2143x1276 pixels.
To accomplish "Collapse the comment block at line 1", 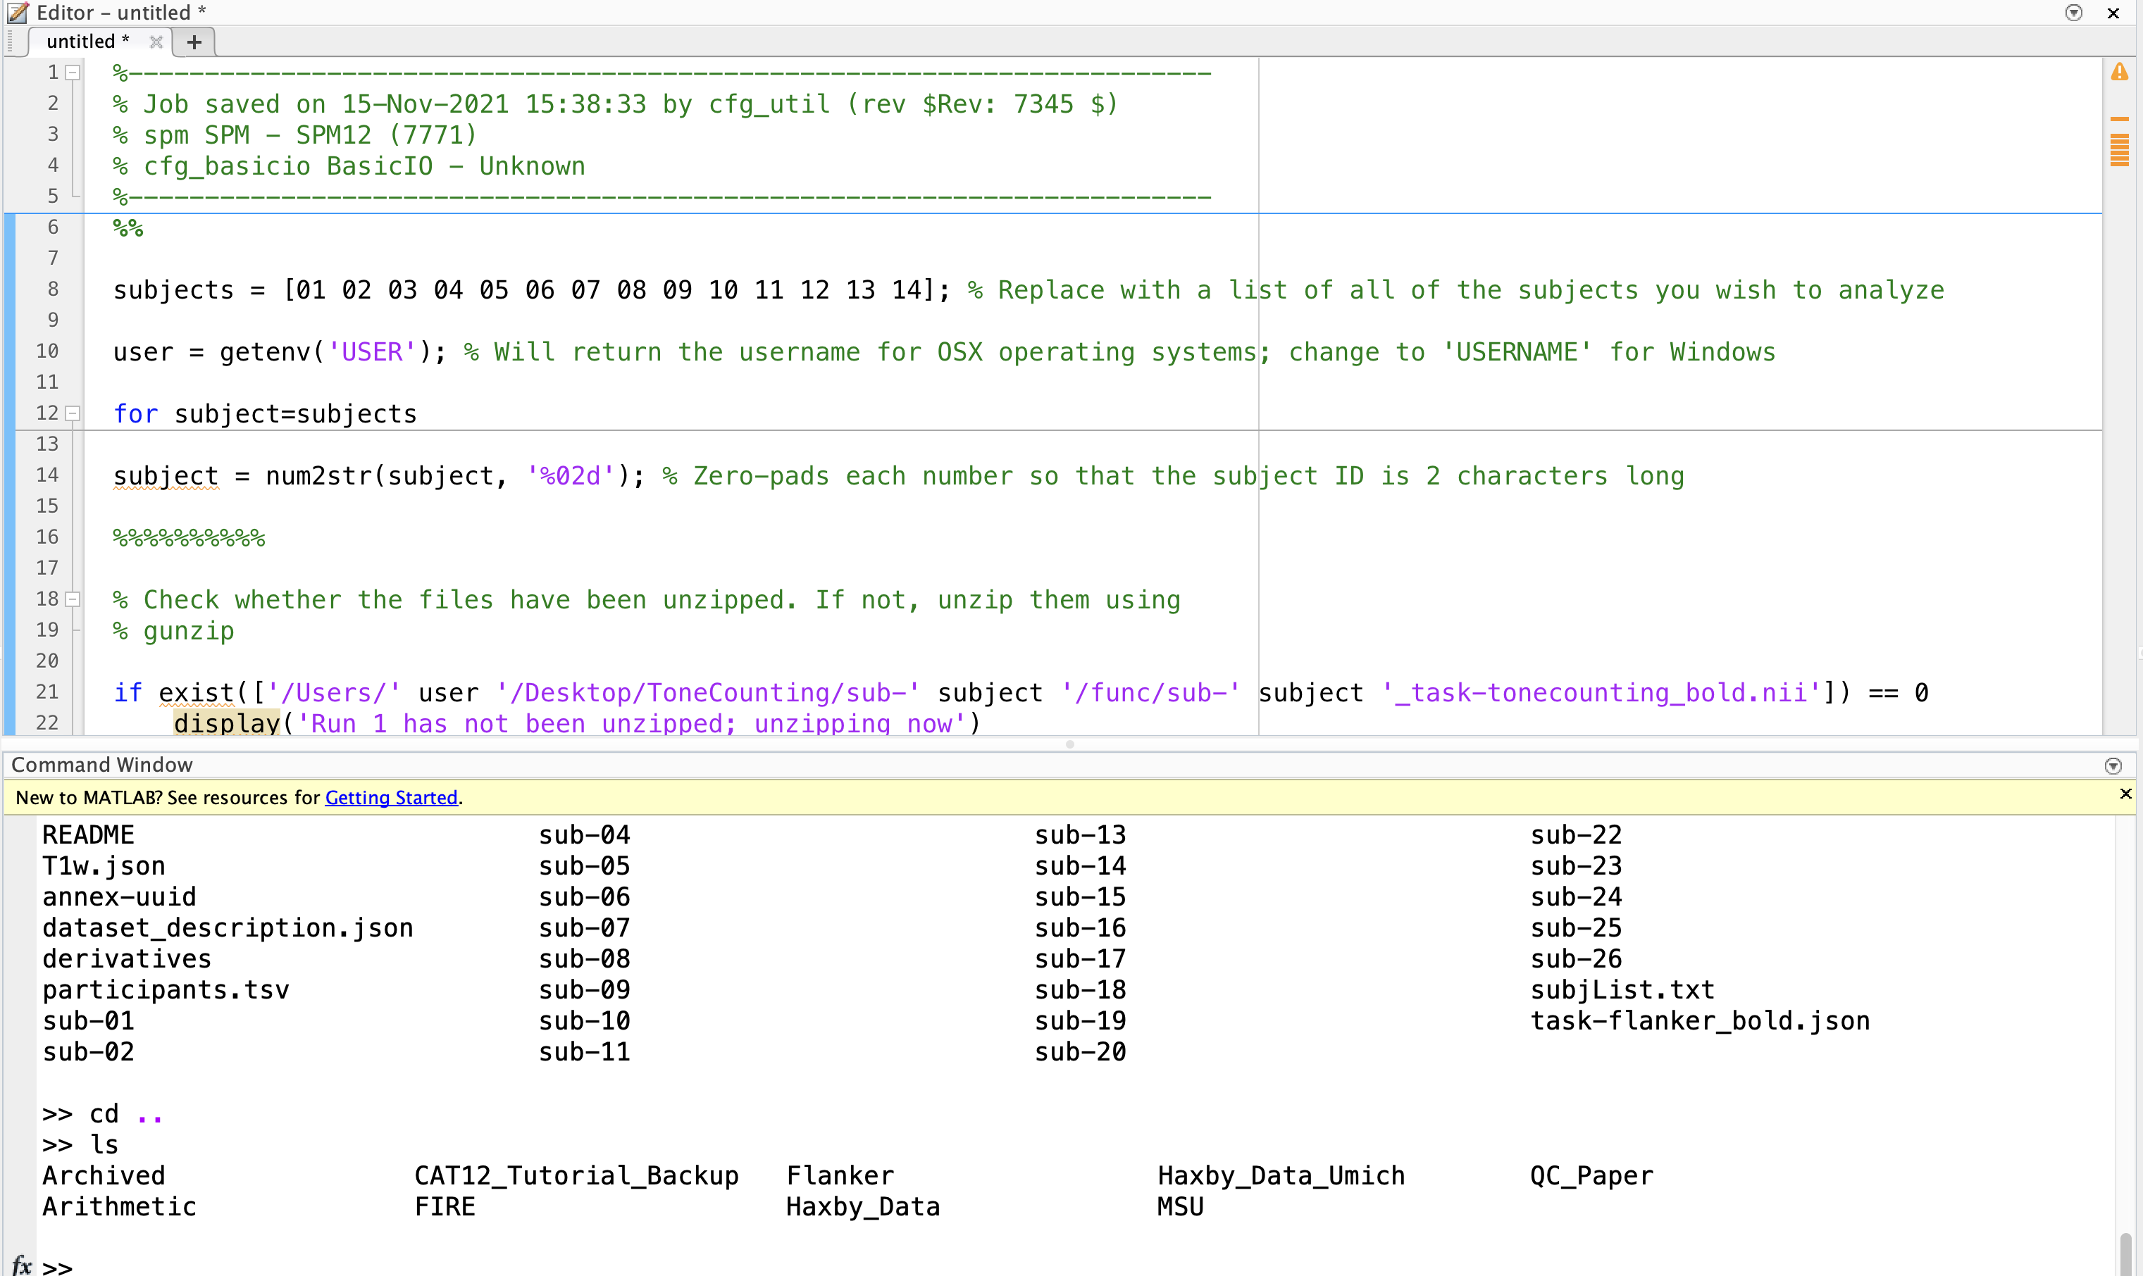I will (73, 73).
